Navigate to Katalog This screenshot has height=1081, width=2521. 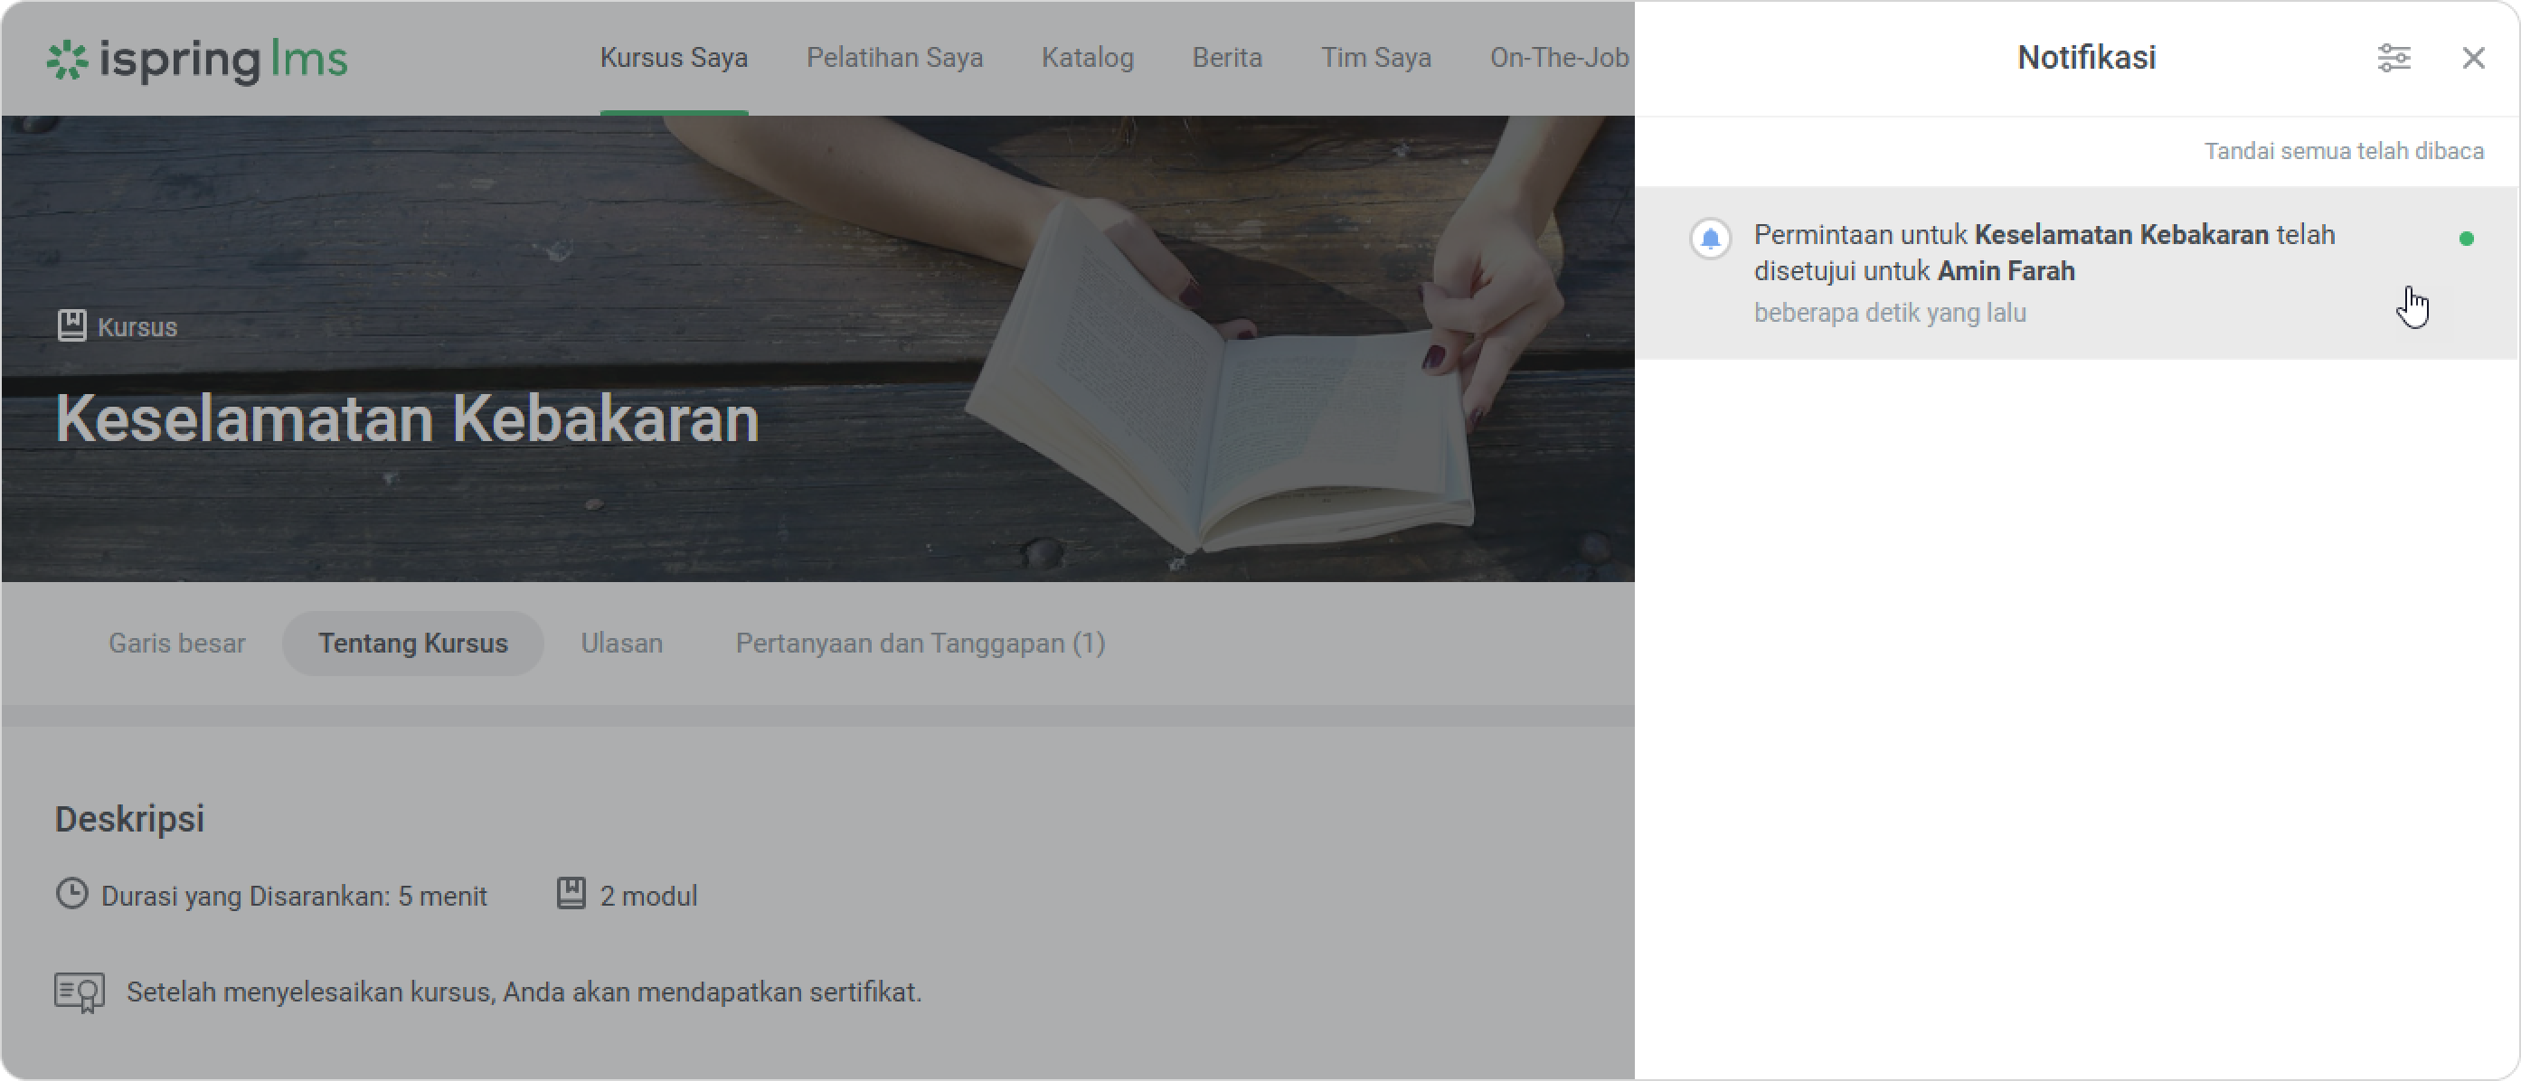pos(1086,58)
